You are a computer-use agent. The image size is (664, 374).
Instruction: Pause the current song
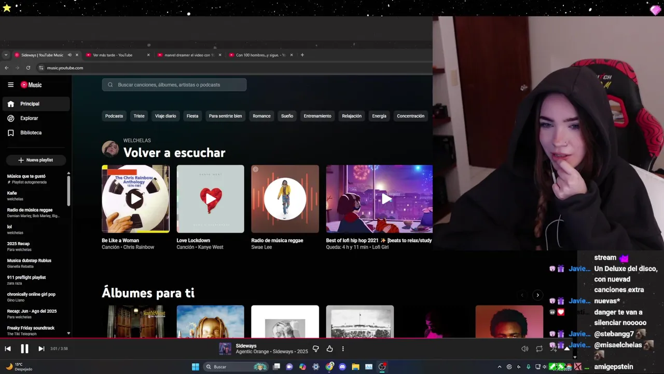[24, 349]
